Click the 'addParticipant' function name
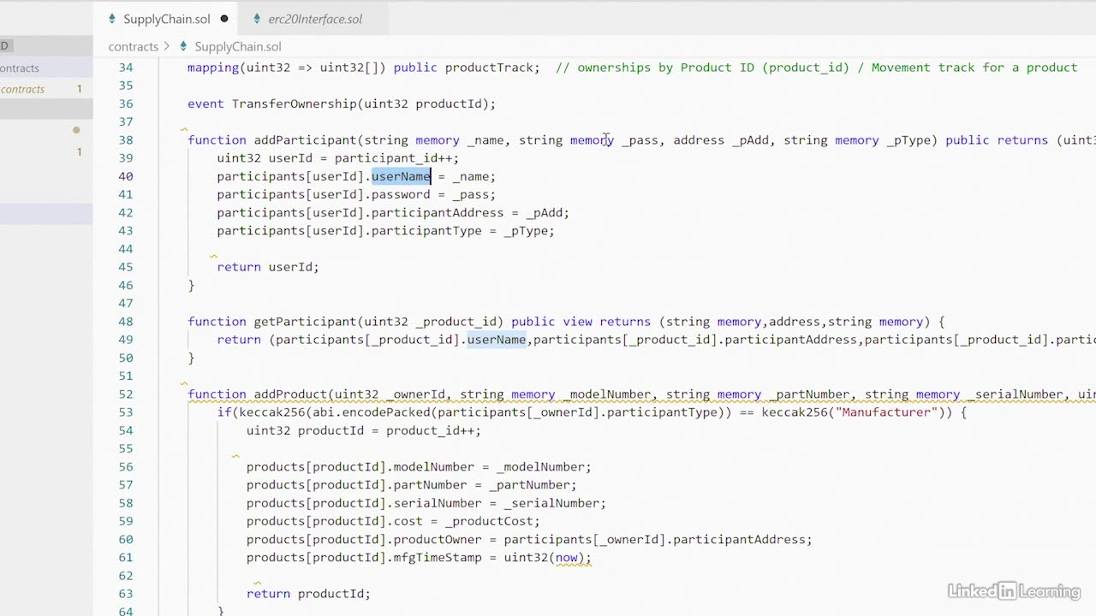The image size is (1096, 616). point(305,140)
